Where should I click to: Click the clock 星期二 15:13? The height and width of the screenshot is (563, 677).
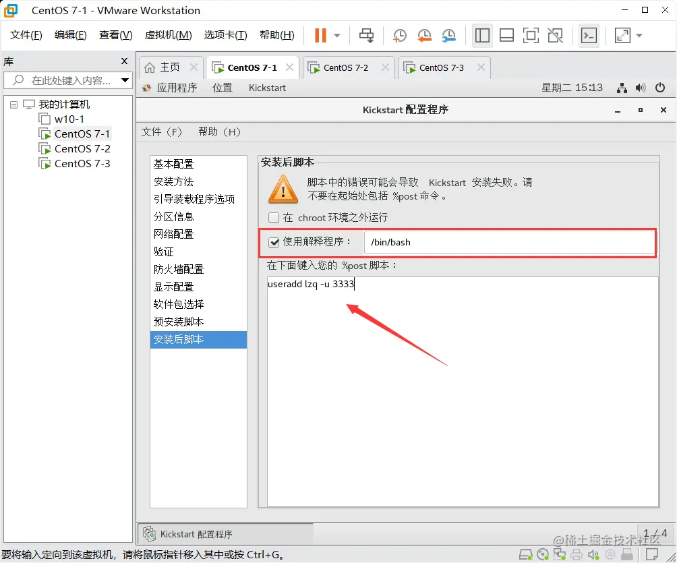(x=572, y=88)
